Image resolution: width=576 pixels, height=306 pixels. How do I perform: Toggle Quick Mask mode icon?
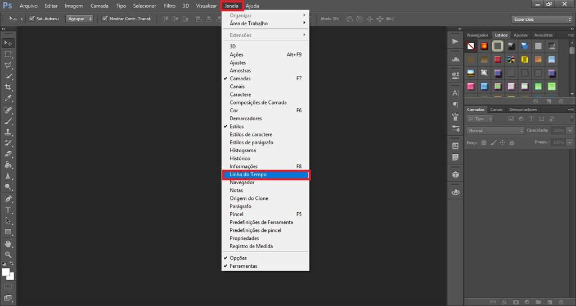(8, 286)
